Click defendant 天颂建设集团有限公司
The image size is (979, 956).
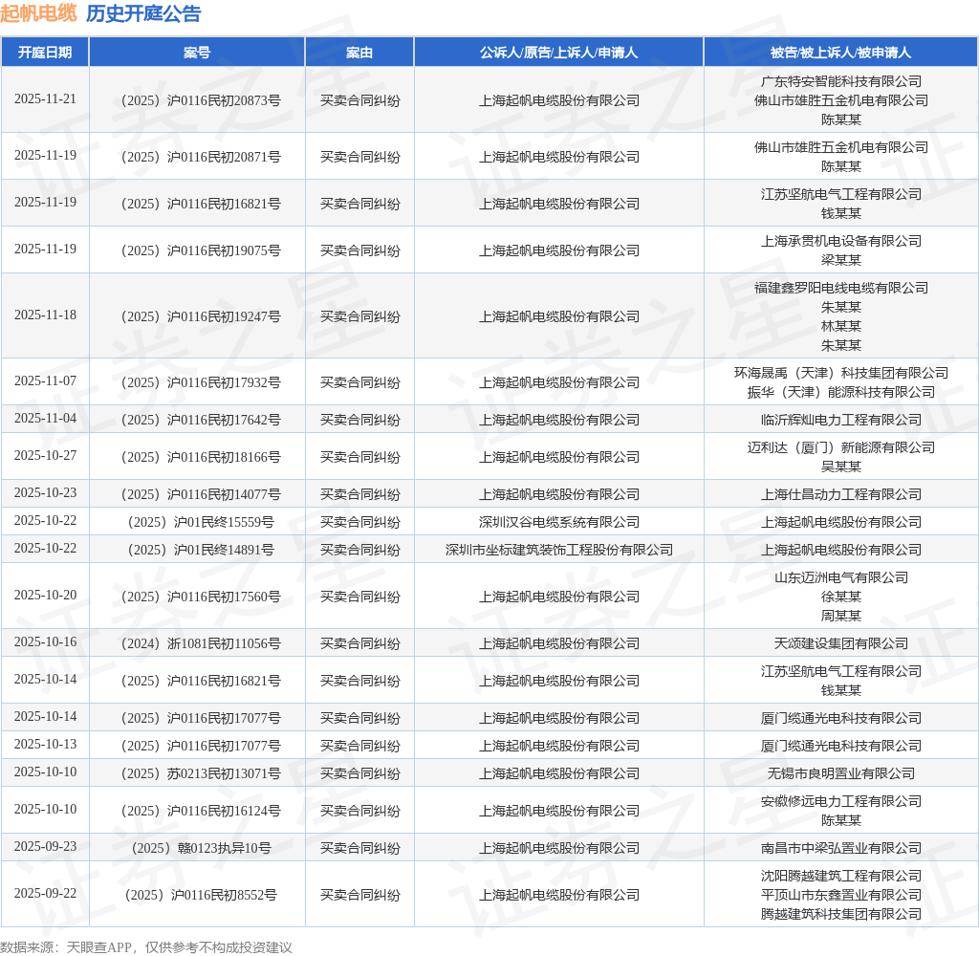pyautogui.click(x=841, y=643)
